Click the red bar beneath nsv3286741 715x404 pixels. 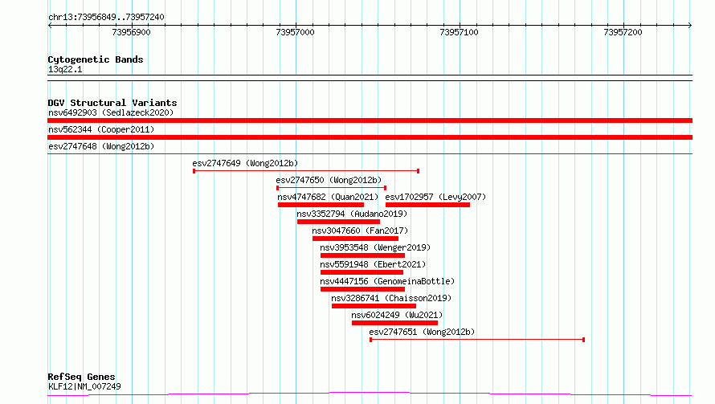click(x=374, y=306)
